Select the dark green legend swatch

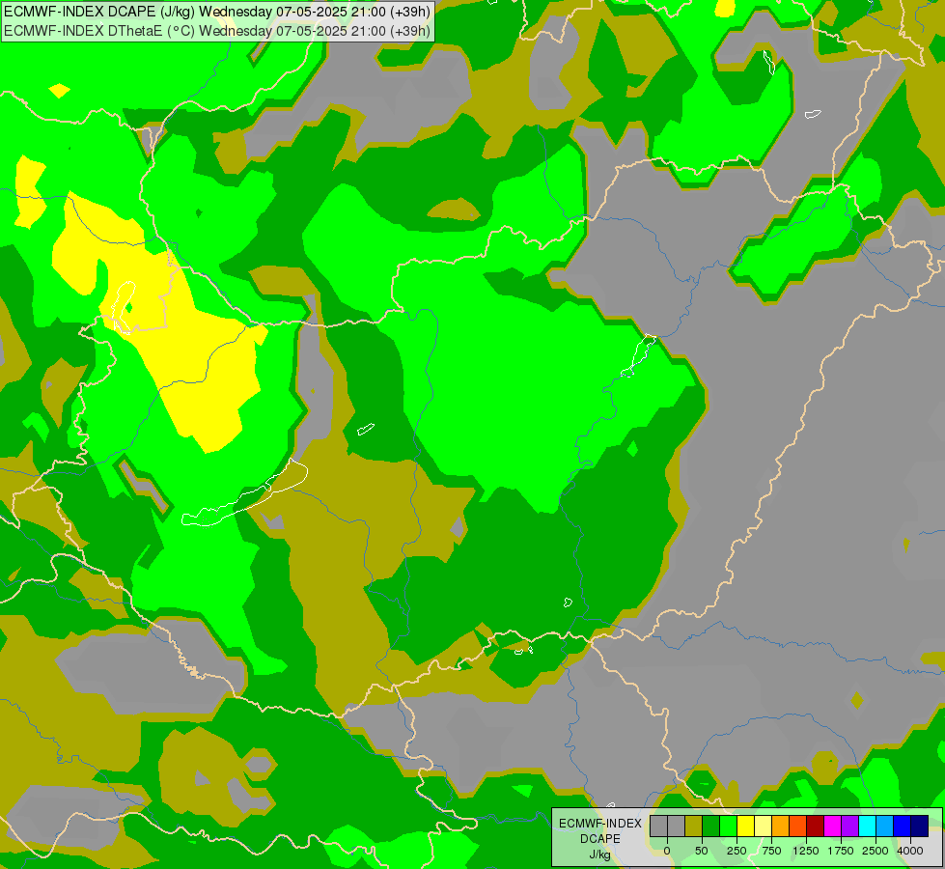710,827
